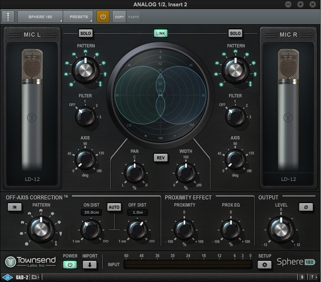
Task: Click the PASTE button
Action: coord(133,17)
